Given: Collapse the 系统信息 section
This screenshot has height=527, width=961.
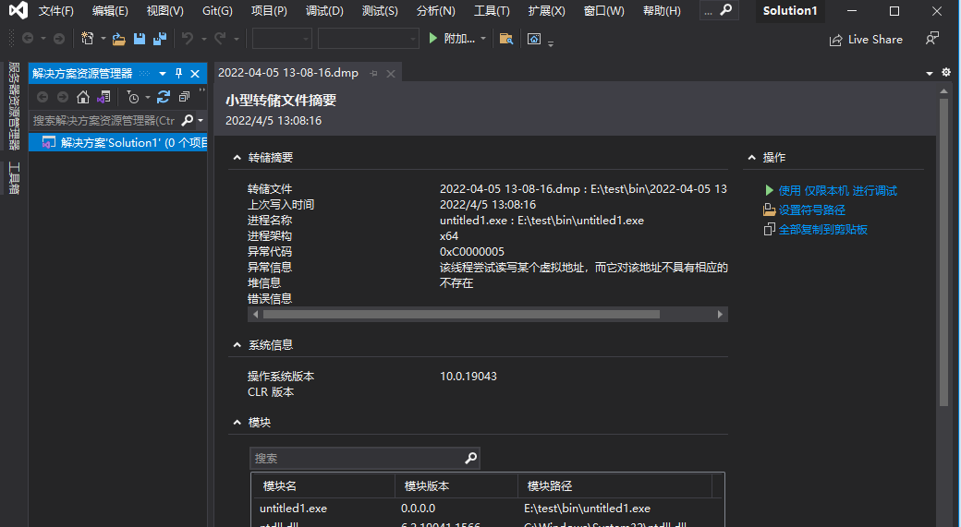Looking at the screenshot, I should pos(235,345).
